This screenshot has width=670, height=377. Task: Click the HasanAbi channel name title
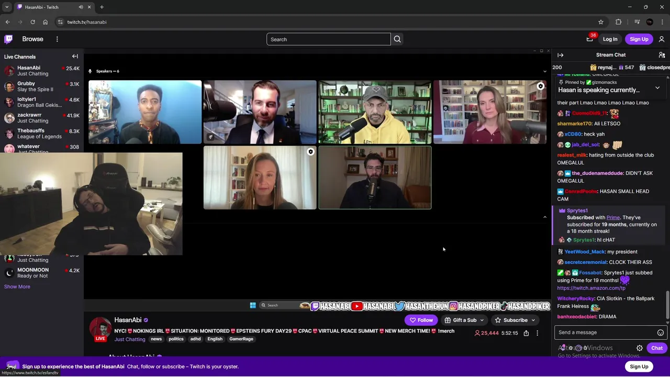pyautogui.click(x=128, y=320)
